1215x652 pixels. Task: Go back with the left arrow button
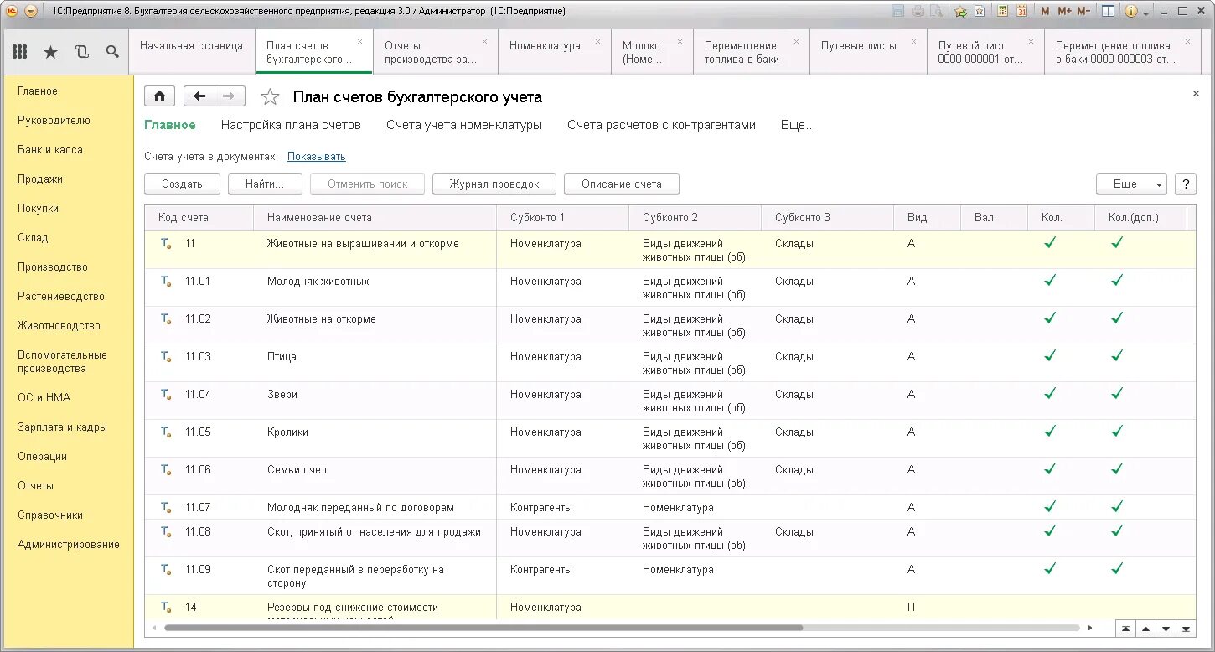click(x=199, y=96)
